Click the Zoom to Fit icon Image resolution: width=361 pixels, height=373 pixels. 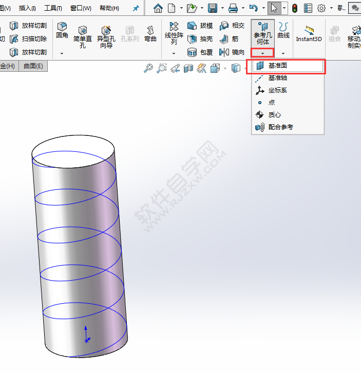click(x=148, y=68)
